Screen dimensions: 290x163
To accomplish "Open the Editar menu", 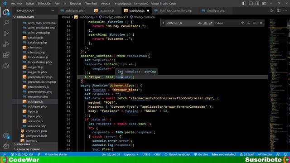I will click(29, 4).
